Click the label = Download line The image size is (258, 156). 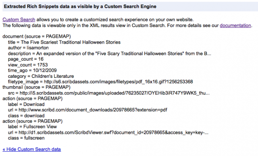coord(26,104)
